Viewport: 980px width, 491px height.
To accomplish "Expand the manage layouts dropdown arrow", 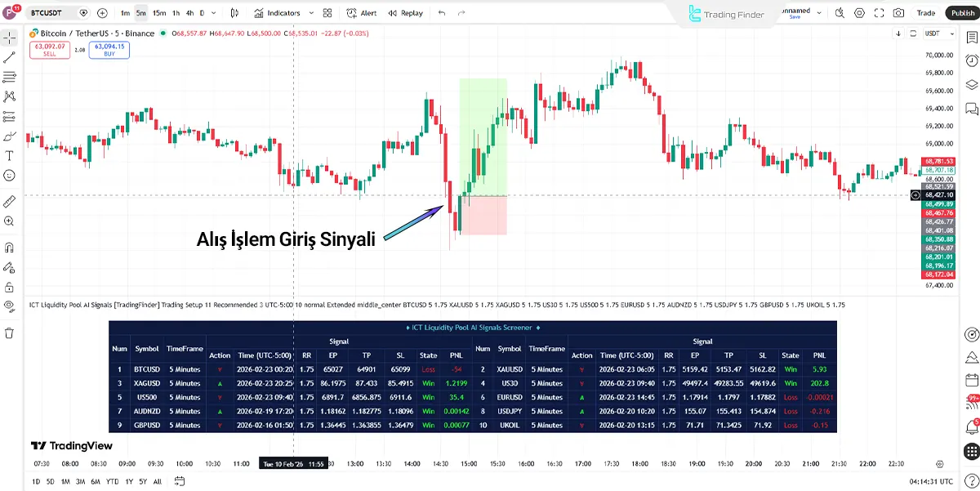I will (x=819, y=13).
